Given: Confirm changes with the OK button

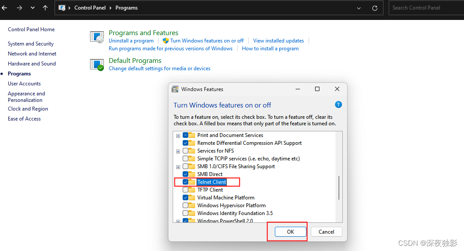Looking at the screenshot, I should pos(290,232).
